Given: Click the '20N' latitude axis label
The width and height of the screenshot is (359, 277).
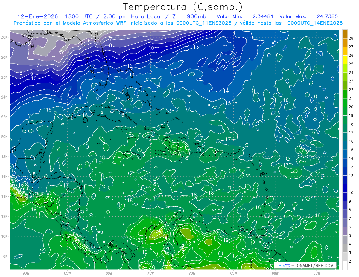Looking at the screenshot, I should [5, 137].
